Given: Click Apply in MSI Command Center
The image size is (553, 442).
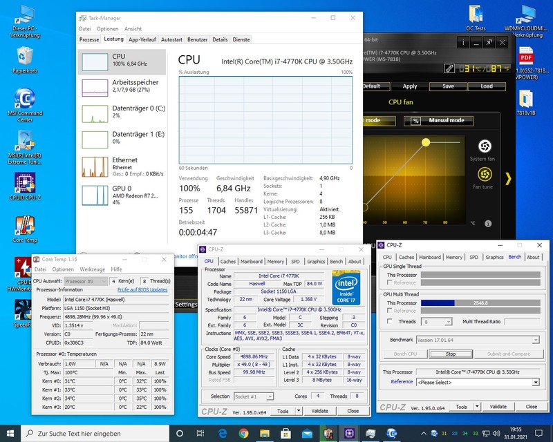Looking at the screenshot, I should (x=410, y=86).
